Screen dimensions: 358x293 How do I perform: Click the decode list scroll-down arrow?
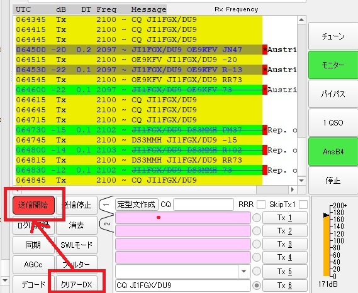coord(301,181)
